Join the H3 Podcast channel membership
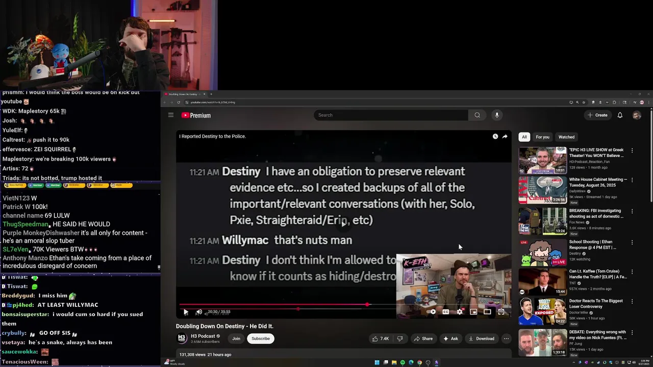 pos(236,338)
